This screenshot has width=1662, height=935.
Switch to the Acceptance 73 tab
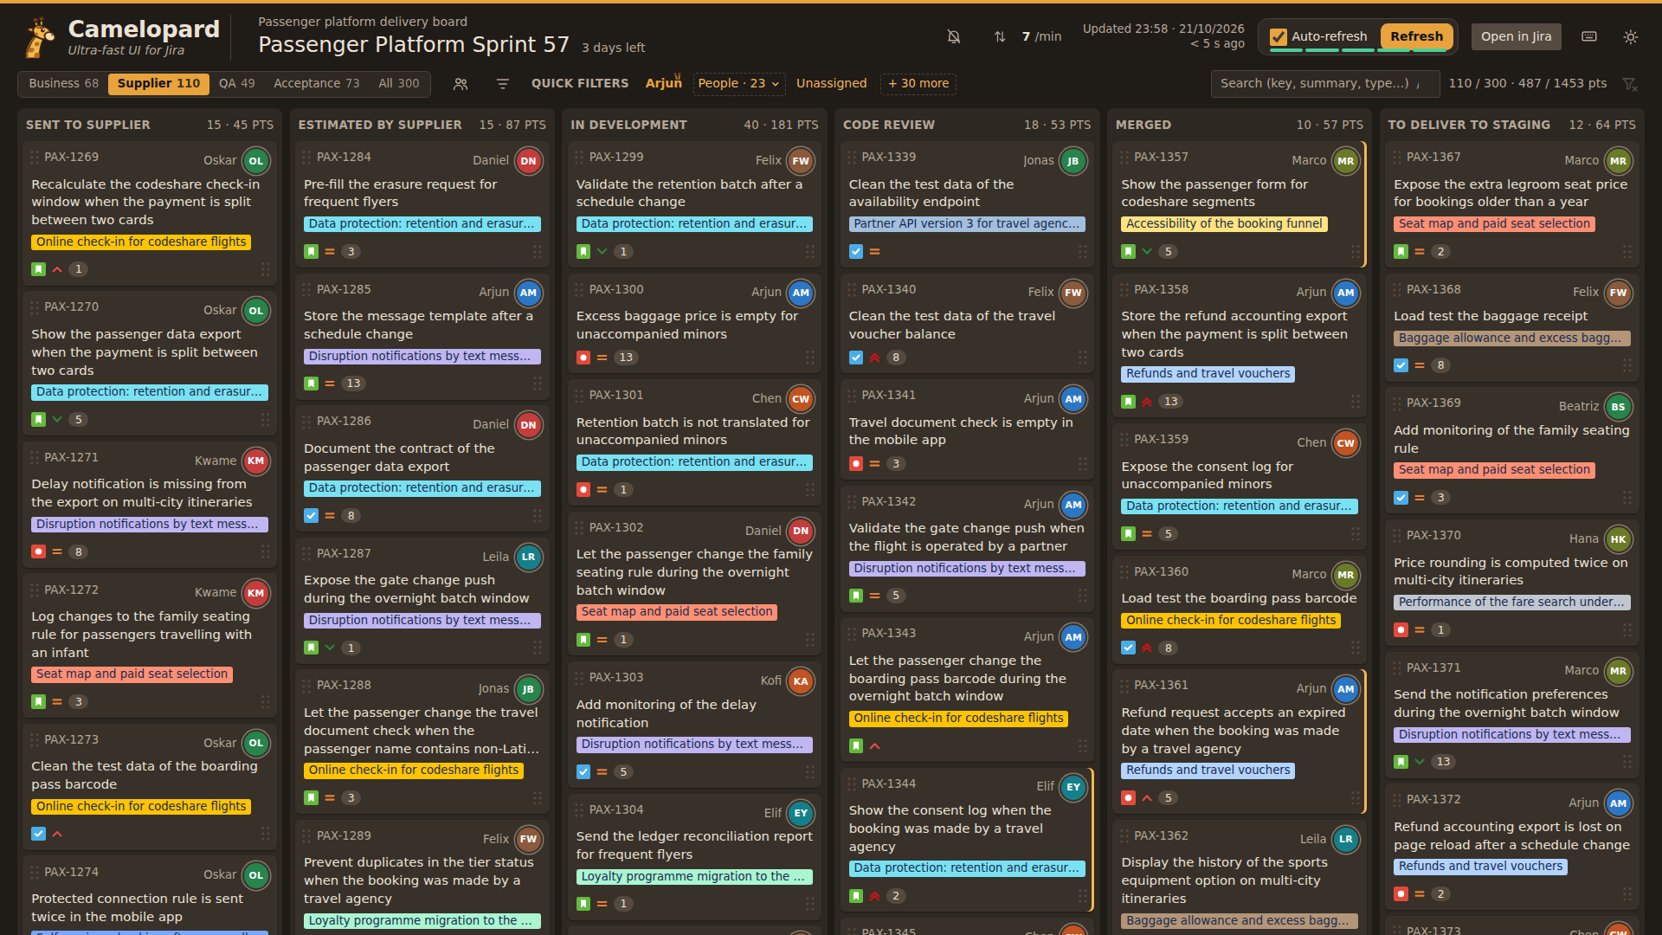pos(316,83)
